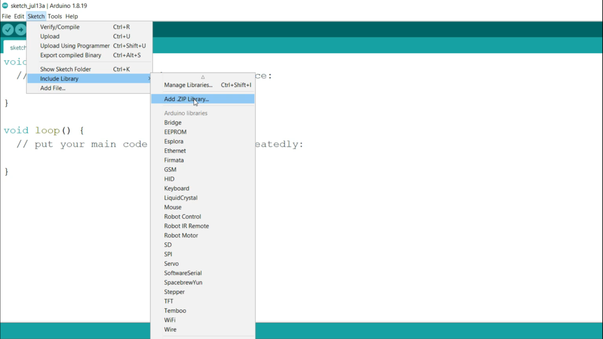Include the Keyboard library

203,188
